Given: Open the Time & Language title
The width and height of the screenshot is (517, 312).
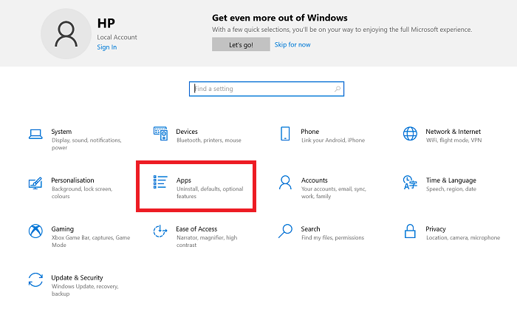Looking at the screenshot, I should pyautogui.click(x=451, y=180).
